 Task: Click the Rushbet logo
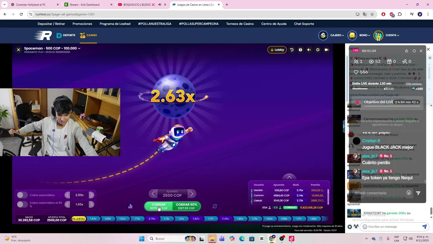(x=43, y=35)
